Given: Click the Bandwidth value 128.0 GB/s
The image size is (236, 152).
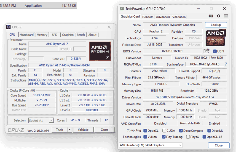Looking at the screenshot, I should pos(211,91).
